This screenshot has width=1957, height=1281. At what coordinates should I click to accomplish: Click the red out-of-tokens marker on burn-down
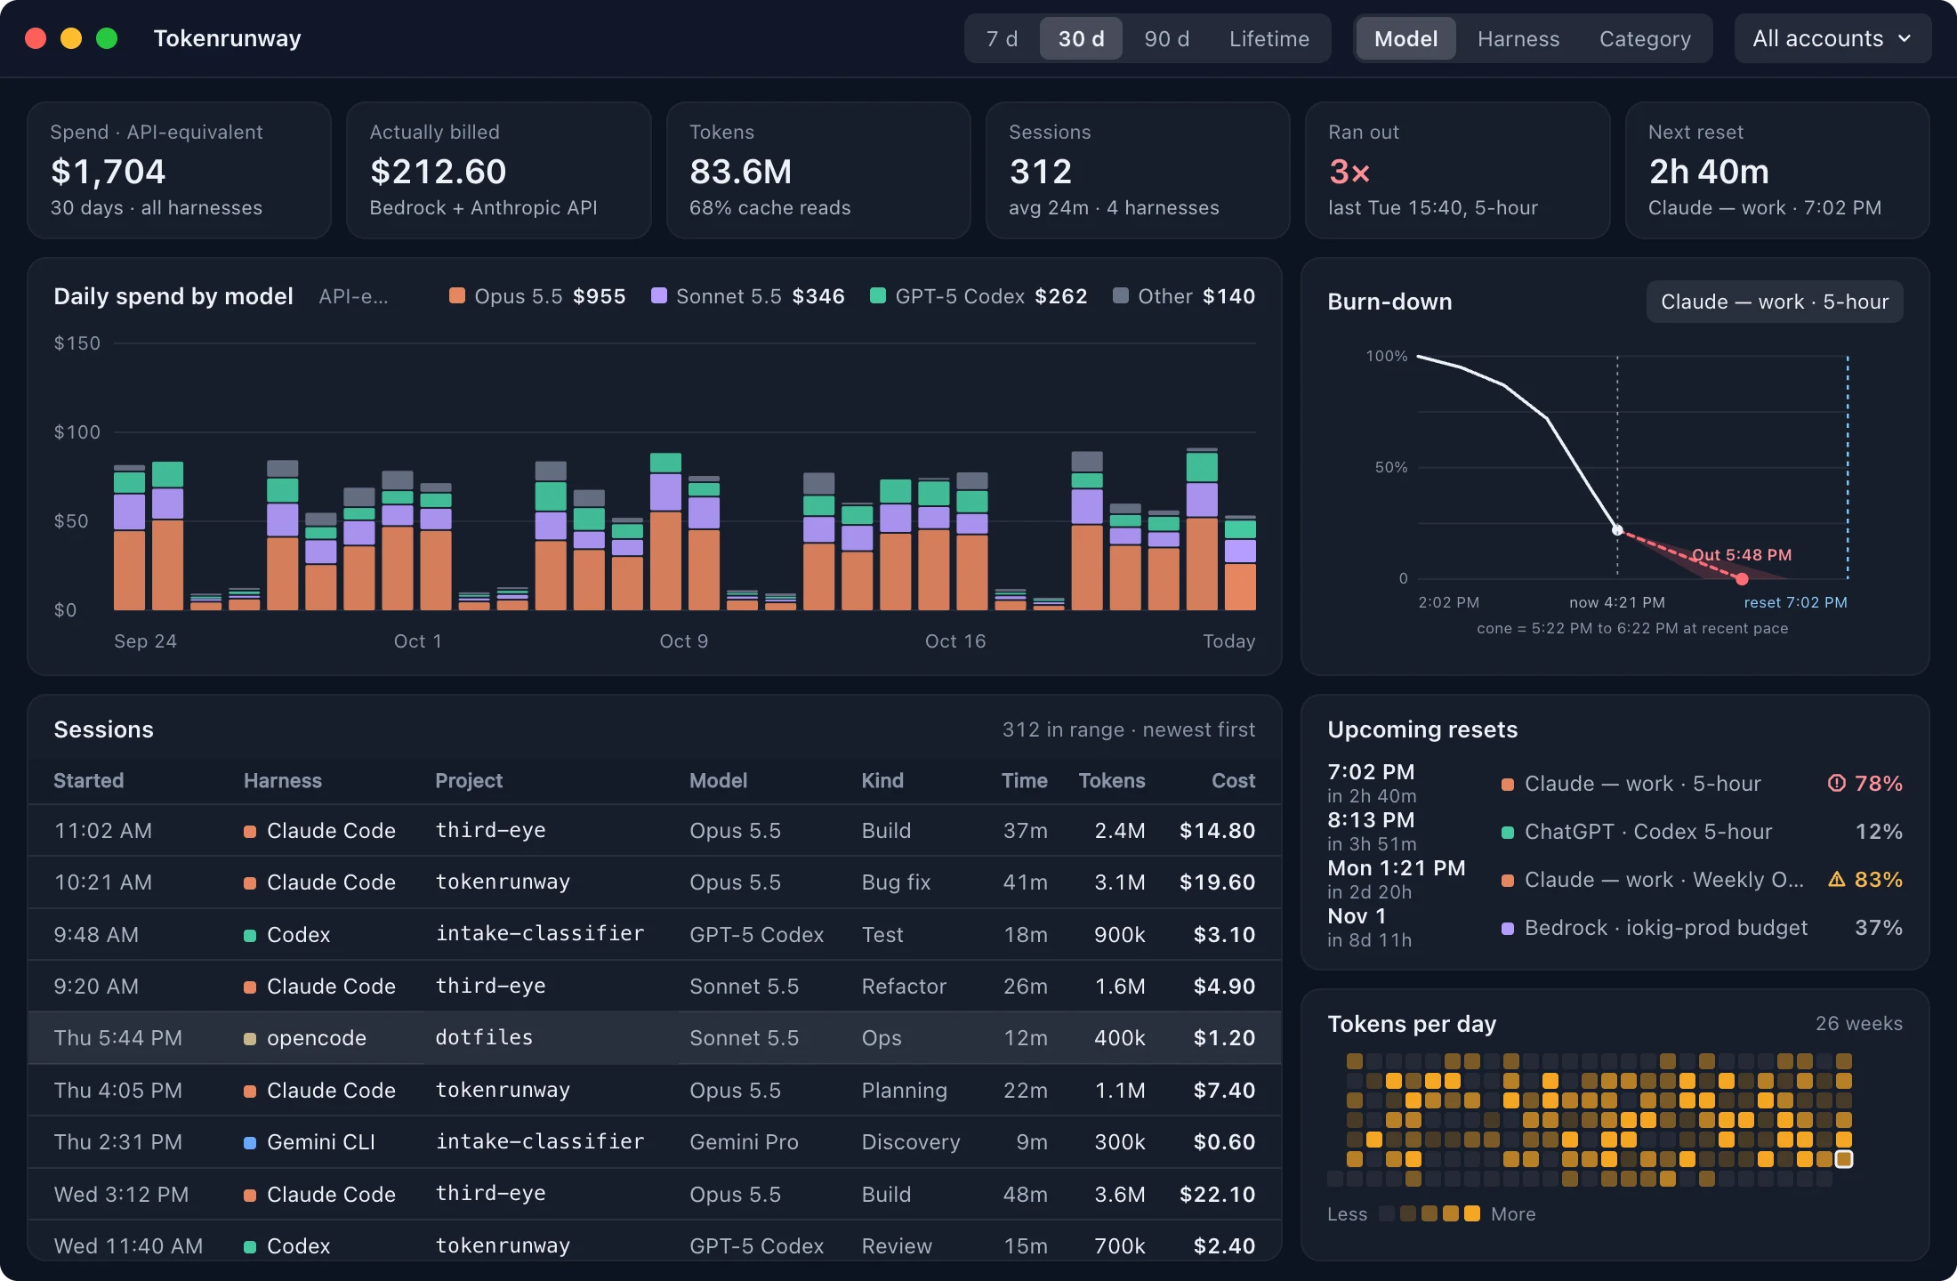[1742, 579]
